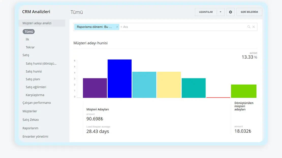Click the search magnifier icon
Image resolution: width=282 pixels, height=158 pixels.
click(249, 27)
